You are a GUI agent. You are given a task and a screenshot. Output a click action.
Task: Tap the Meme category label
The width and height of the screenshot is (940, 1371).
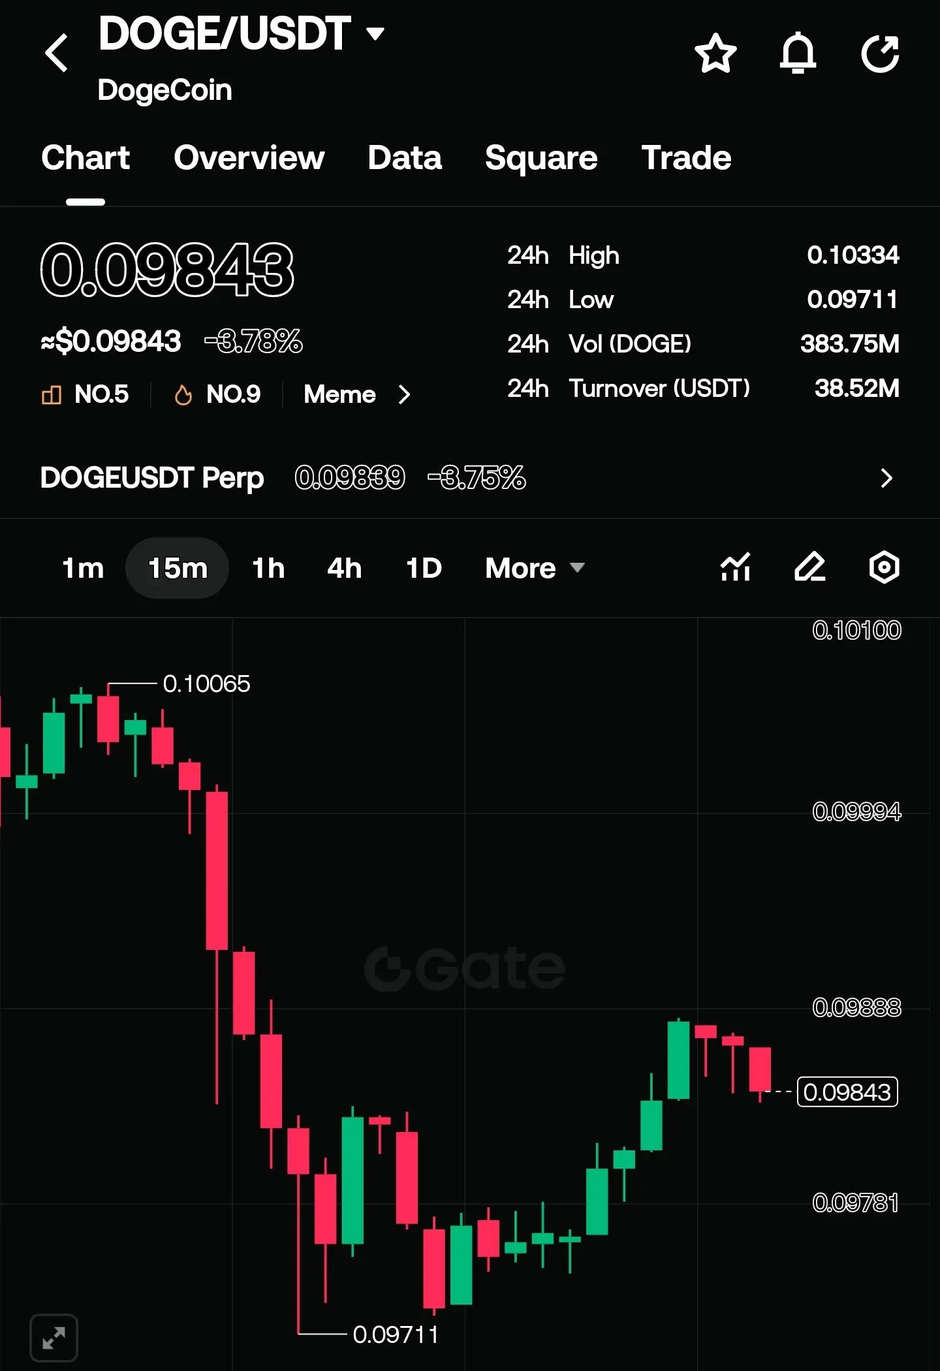pos(339,394)
